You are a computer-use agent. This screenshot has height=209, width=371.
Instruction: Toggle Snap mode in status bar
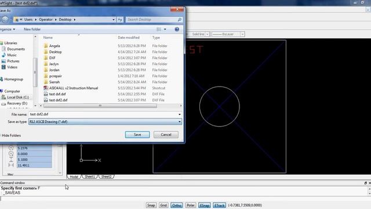151,205
